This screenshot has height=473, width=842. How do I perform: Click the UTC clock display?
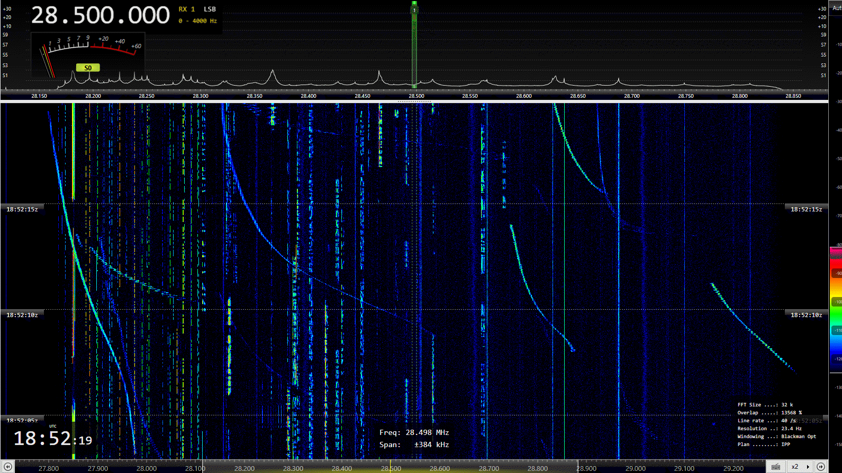click(x=52, y=438)
